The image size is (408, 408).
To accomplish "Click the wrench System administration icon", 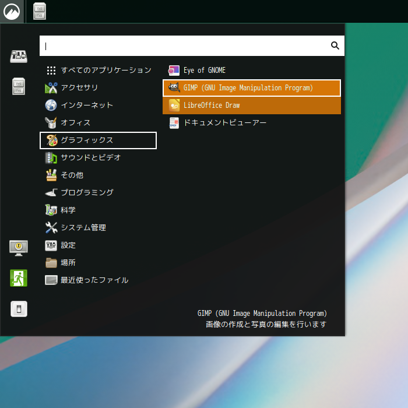I will 51,228.
